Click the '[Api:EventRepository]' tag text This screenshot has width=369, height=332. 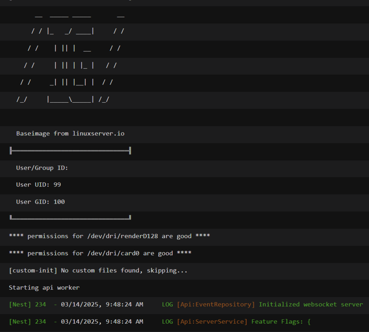pos(216,305)
